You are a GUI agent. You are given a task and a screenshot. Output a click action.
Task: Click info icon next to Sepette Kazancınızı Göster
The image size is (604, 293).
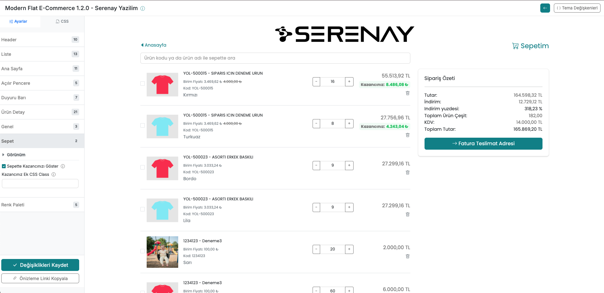pos(63,166)
